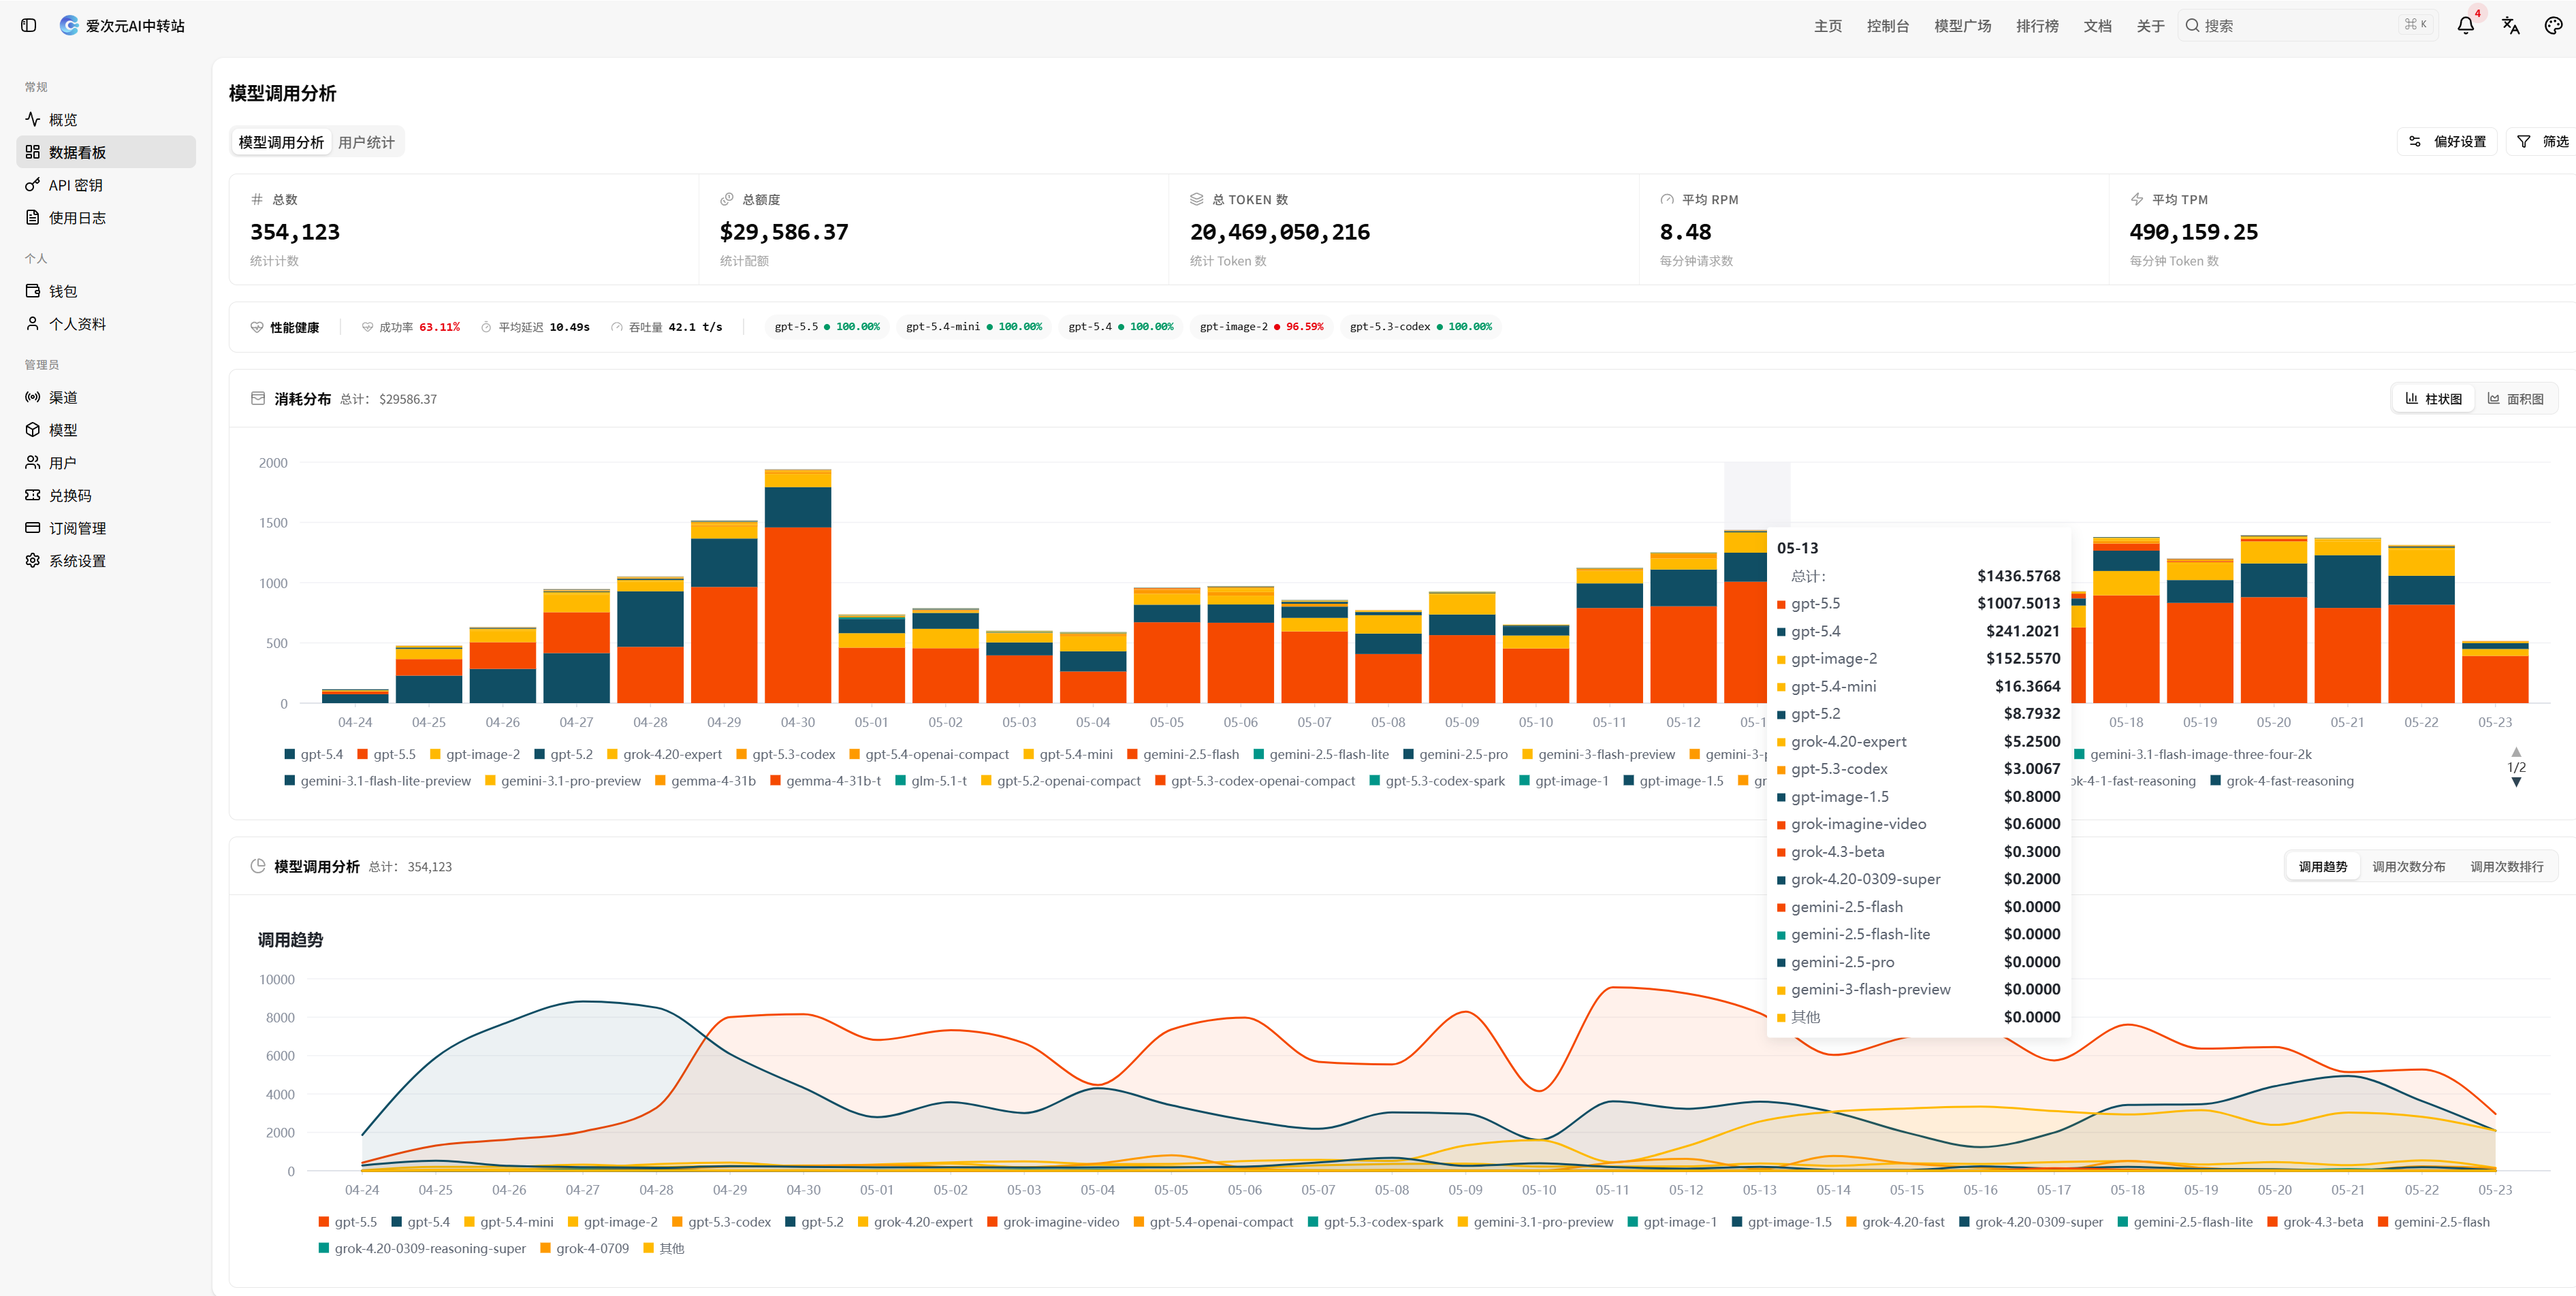Open the 排行榜 link in top navigation

tap(2036, 26)
